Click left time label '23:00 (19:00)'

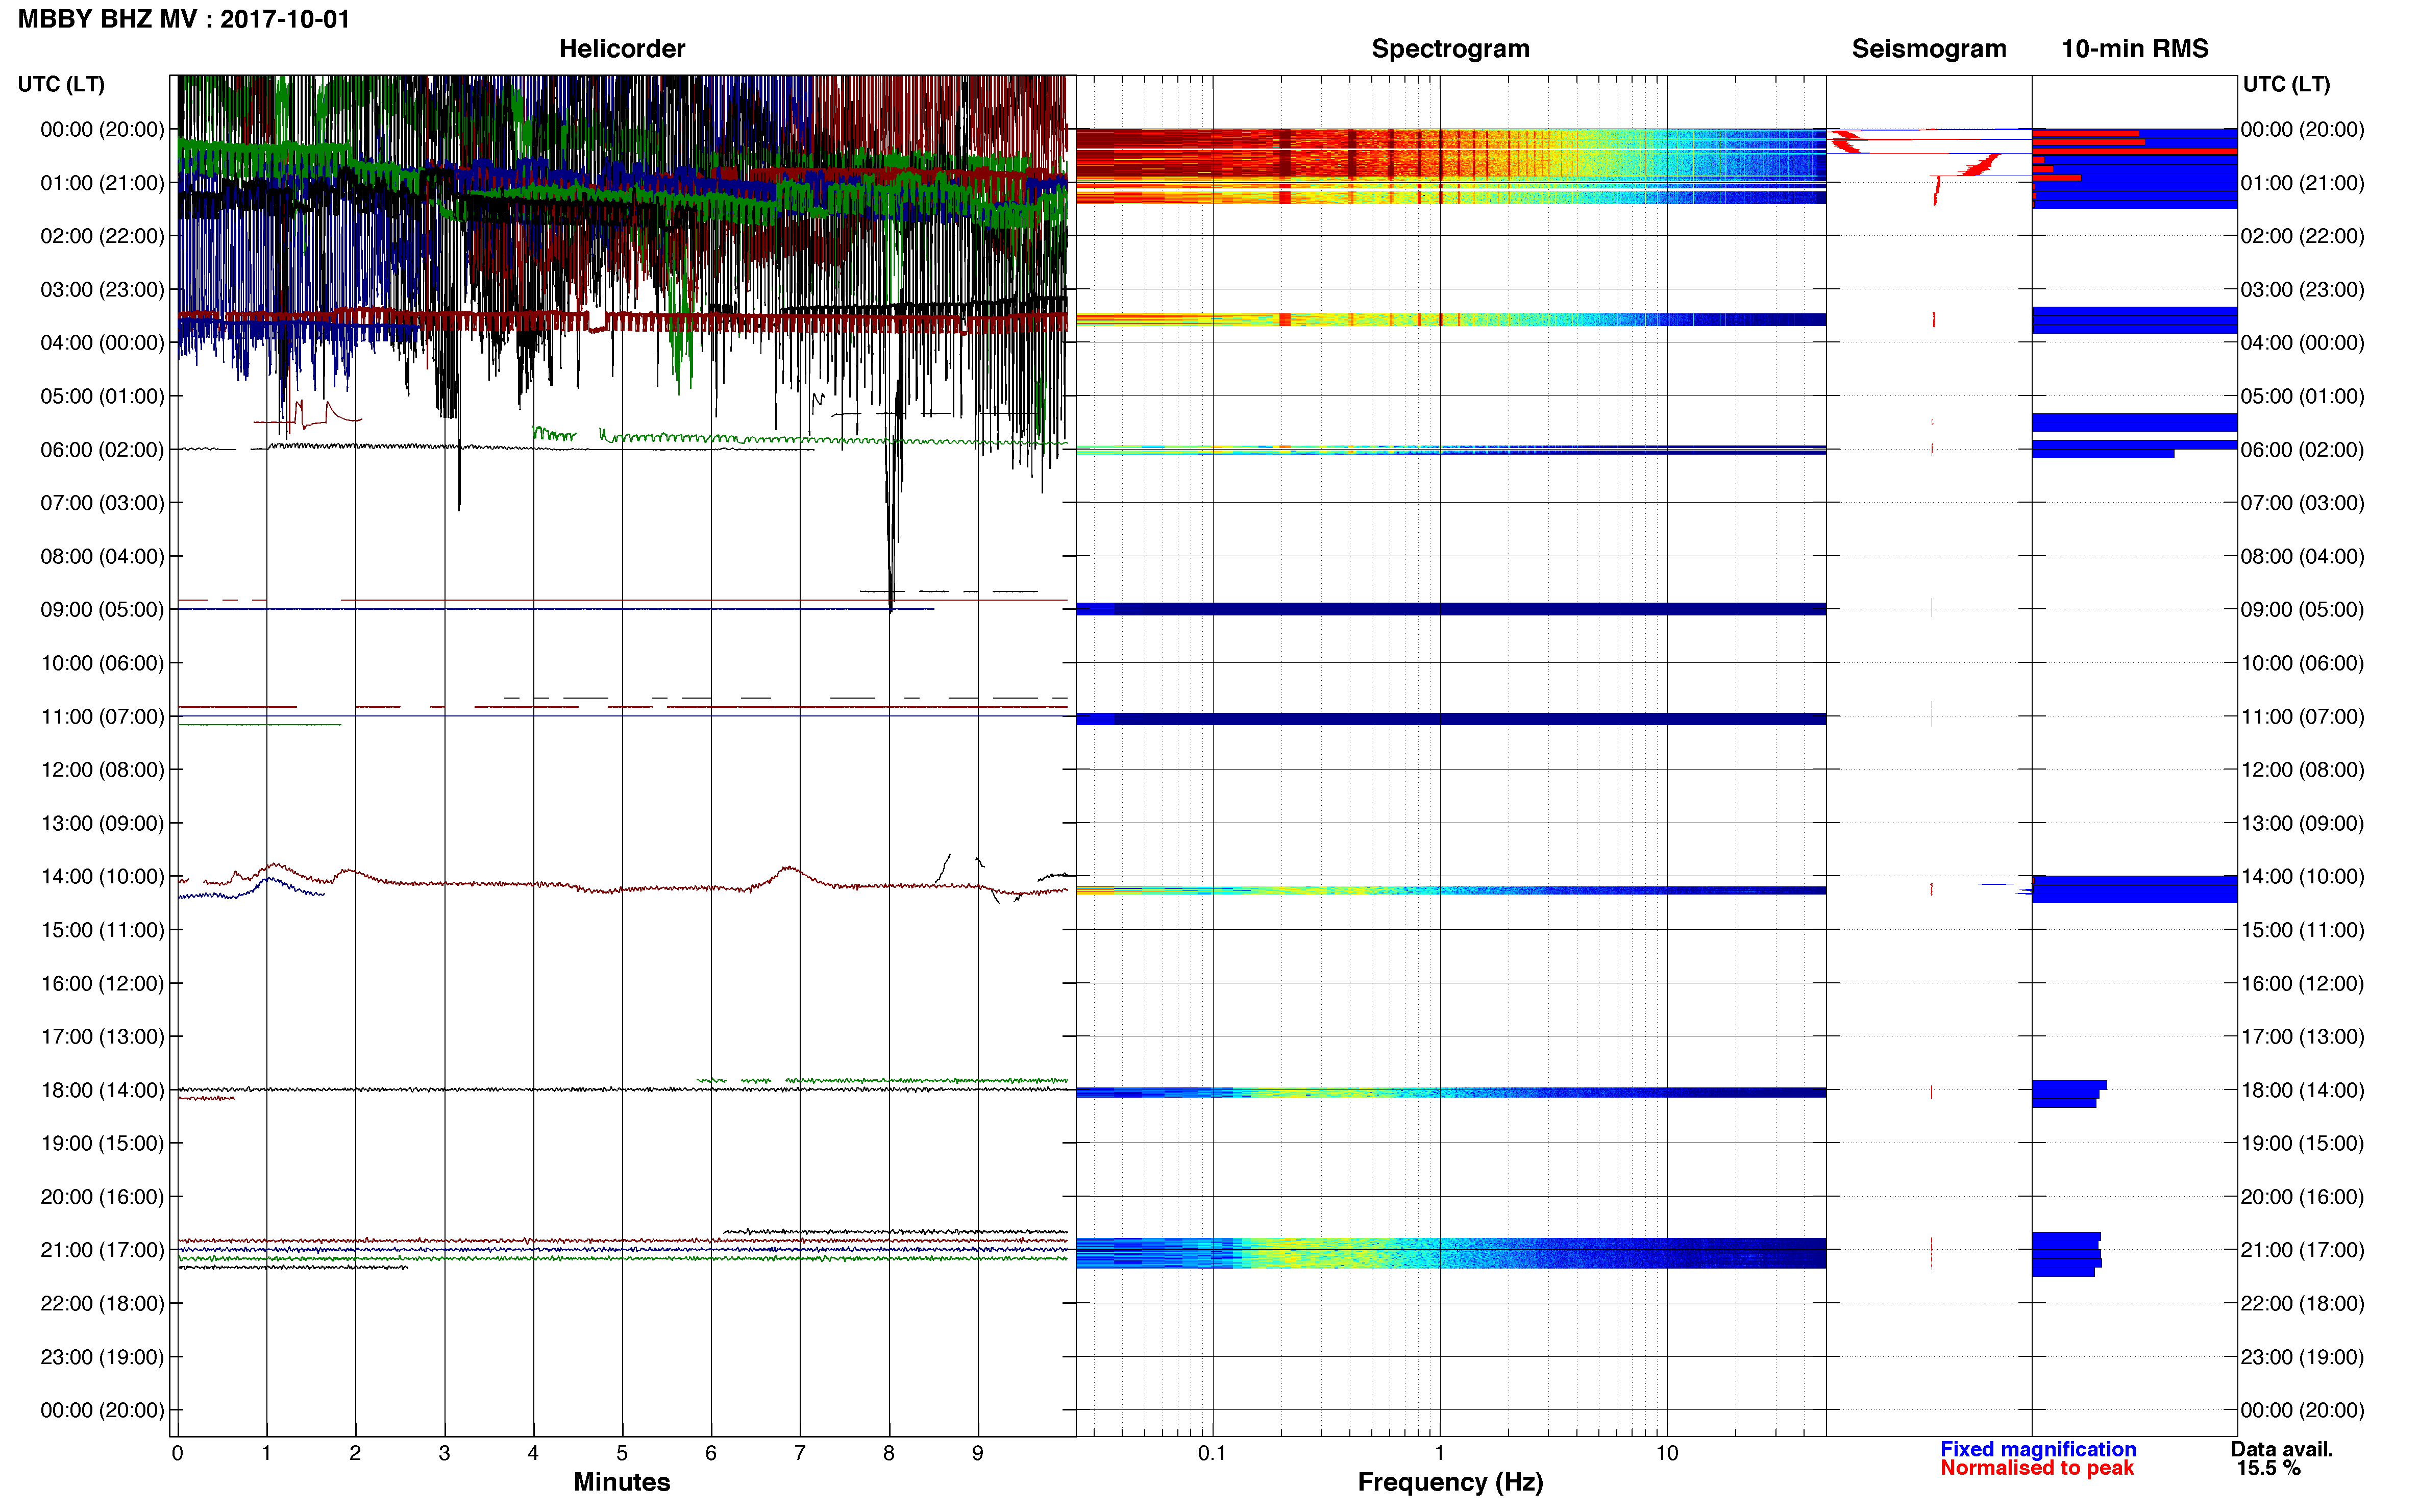pos(102,1357)
